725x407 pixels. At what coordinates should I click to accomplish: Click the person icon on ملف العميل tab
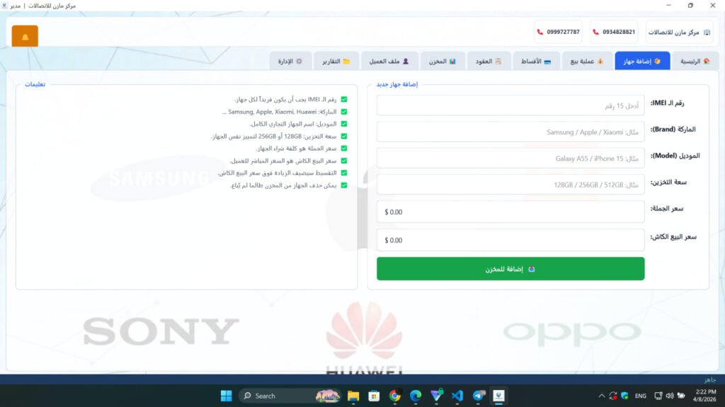[406, 61]
